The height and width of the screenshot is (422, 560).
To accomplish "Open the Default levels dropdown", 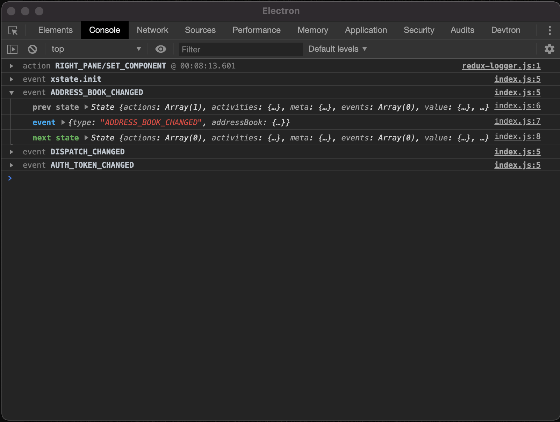I will pyautogui.click(x=338, y=49).
